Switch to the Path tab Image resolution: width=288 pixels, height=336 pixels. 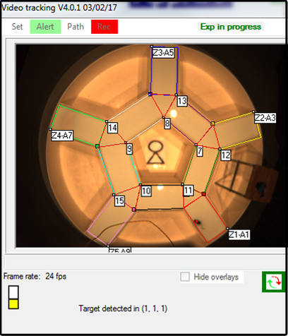click(x=76, y=27)
